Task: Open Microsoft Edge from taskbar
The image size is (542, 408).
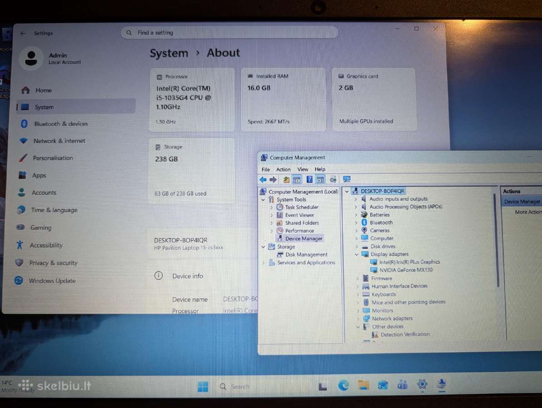Action: tap(343, 385)
